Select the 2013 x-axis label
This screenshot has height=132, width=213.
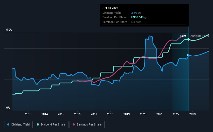[x=28, y=114]
